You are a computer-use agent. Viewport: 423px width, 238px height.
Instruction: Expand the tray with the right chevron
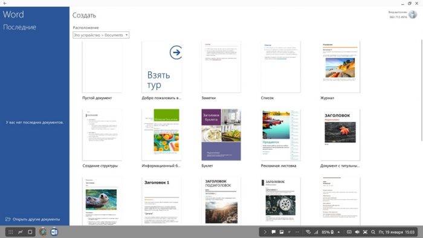(x=265, y=232)
